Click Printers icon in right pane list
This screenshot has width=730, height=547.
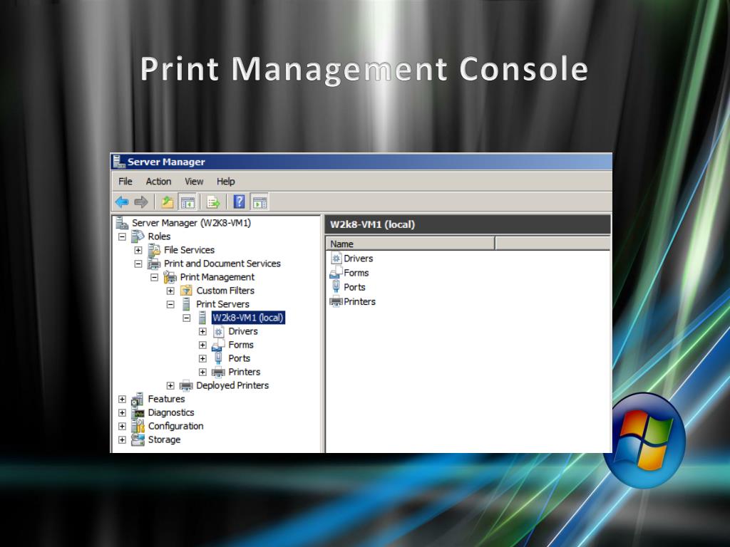pos(336,301)
